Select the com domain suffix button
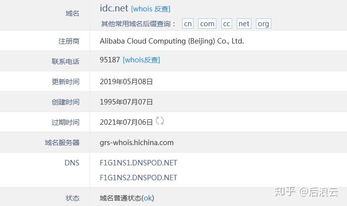This screenshot has width=347, height=206. pos(207,24)
